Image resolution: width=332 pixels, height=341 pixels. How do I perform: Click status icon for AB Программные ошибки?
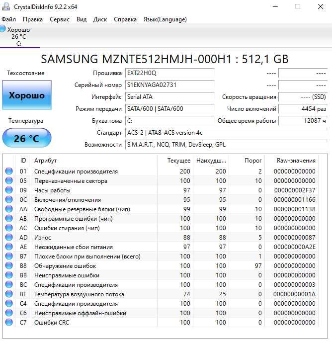point(9,218)
